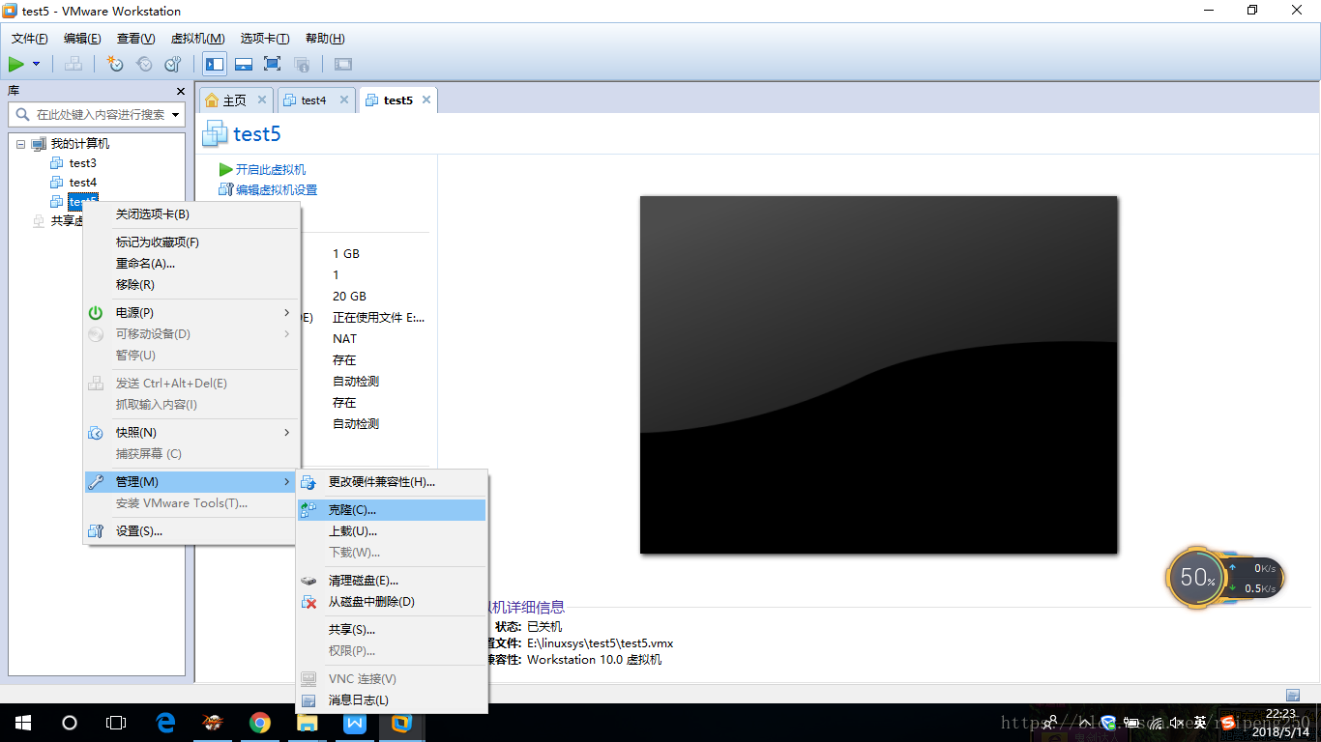
Task: Choose 移除(R) in context menu
Action: pyautogui.click(x=191, y=285)
